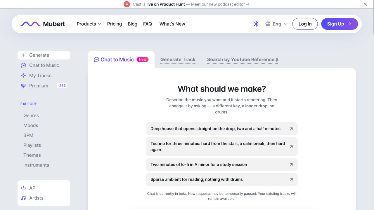The image size is (374, 210).
Task: Click the Mubert wave logo
Action: (x=30, y=24)
